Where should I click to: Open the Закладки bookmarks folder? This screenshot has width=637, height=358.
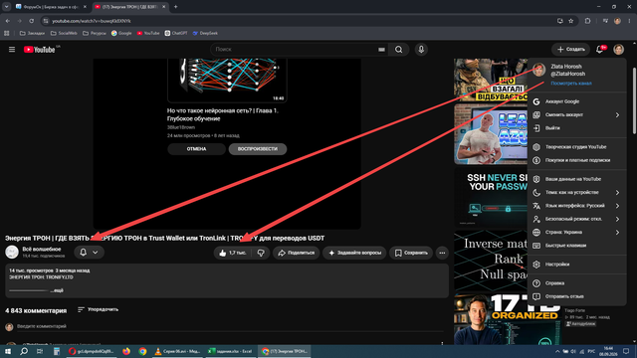point(32,33)
